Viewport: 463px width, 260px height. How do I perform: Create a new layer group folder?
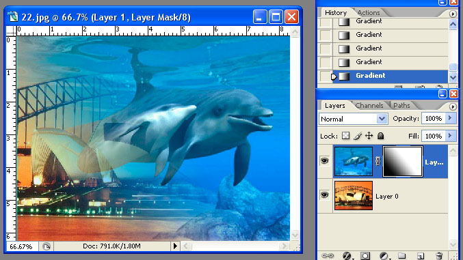[401, 256]
